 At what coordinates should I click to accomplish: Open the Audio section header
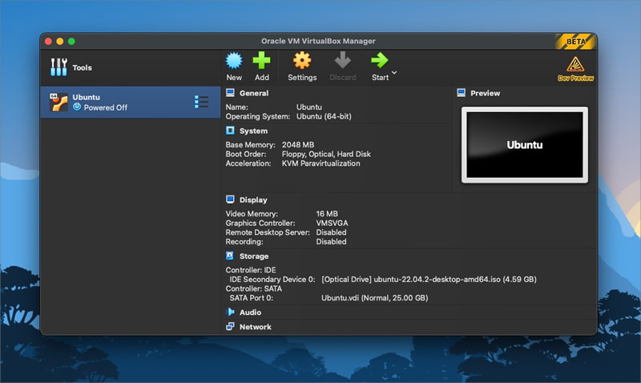click(250, 312)
